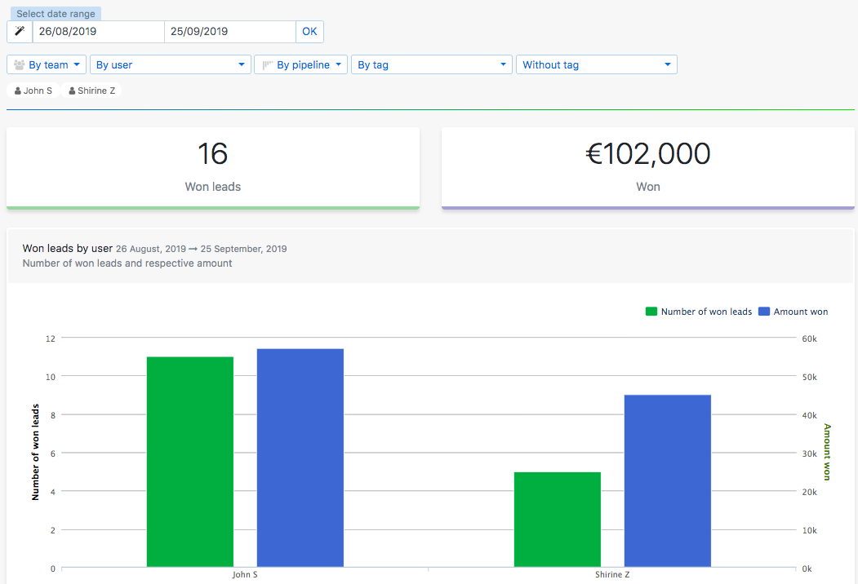Click John S's blue amount won bar
The height and width of the screenshot is (584, 858).
[x=300, y=457]
